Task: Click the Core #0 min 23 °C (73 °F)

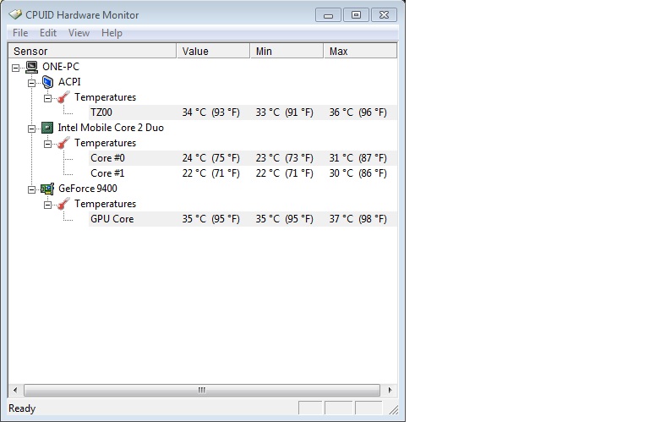Action: click(x=285, y=158)
